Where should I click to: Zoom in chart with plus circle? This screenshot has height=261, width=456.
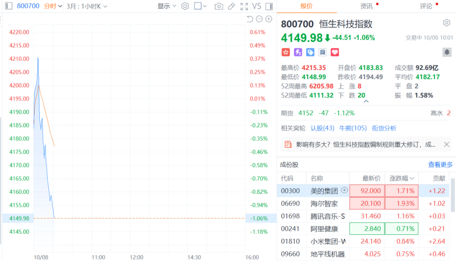(269, 19)
